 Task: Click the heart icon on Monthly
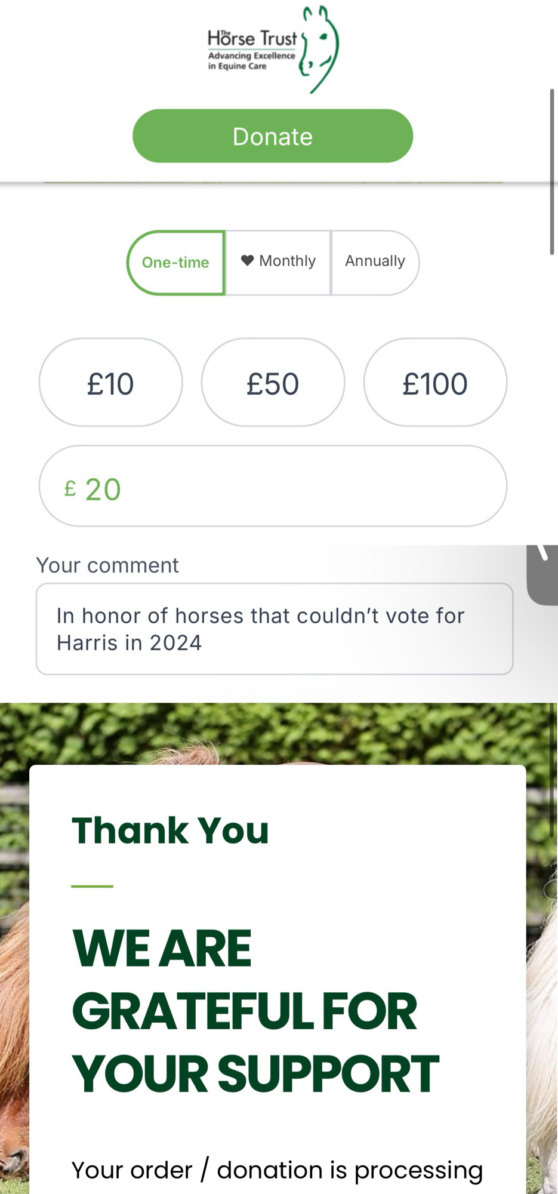point(247,260)
